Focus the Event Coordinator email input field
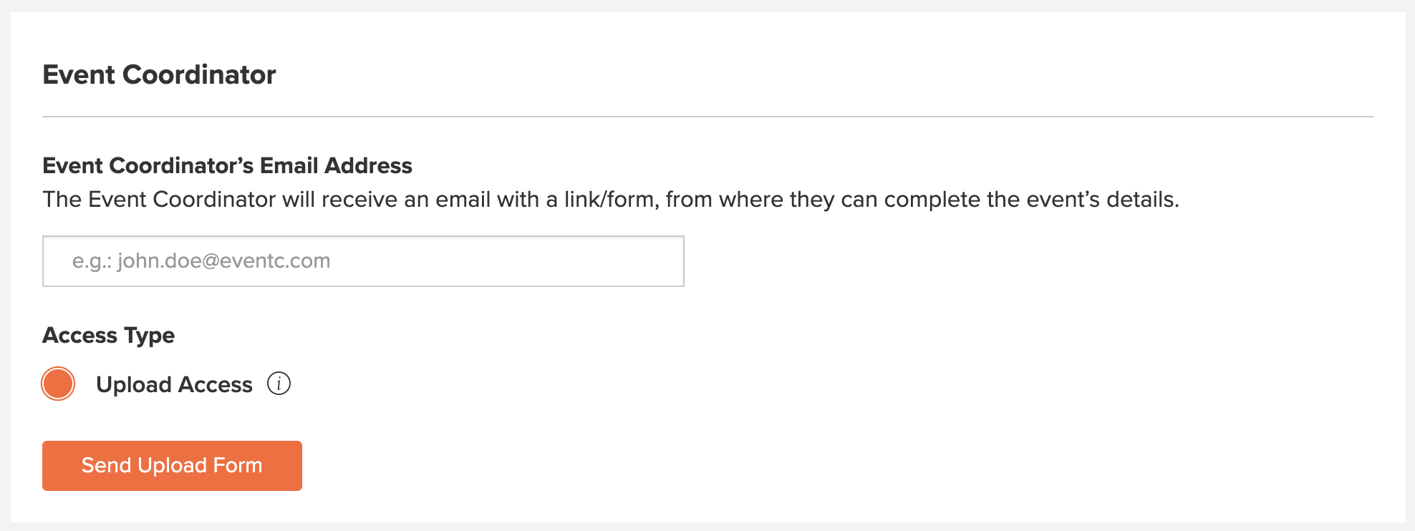The width and height of the screenshot is (1415, 531). (x=363, y=261)
